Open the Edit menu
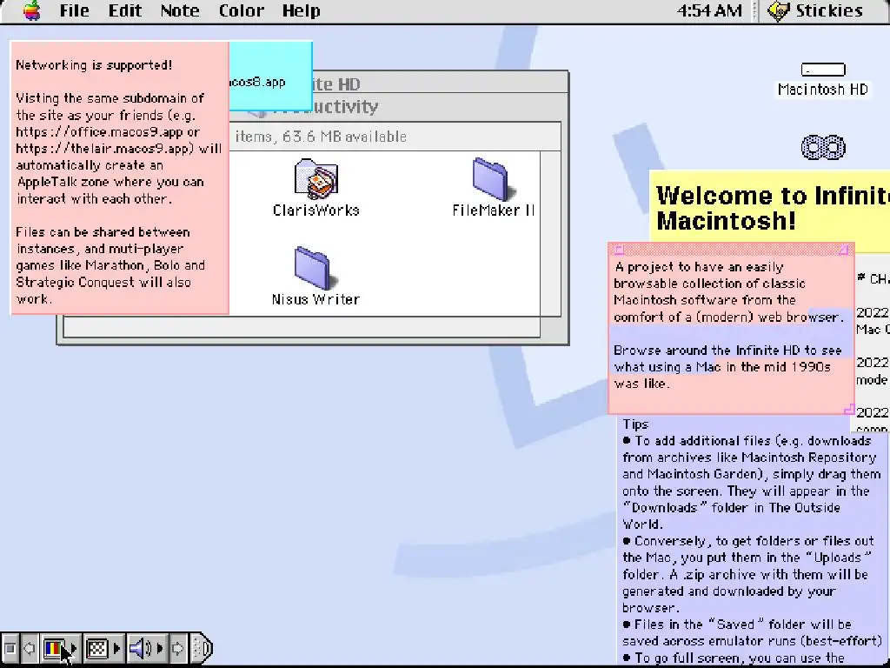Screen dimensions: 890x668 tap(125, 10)
